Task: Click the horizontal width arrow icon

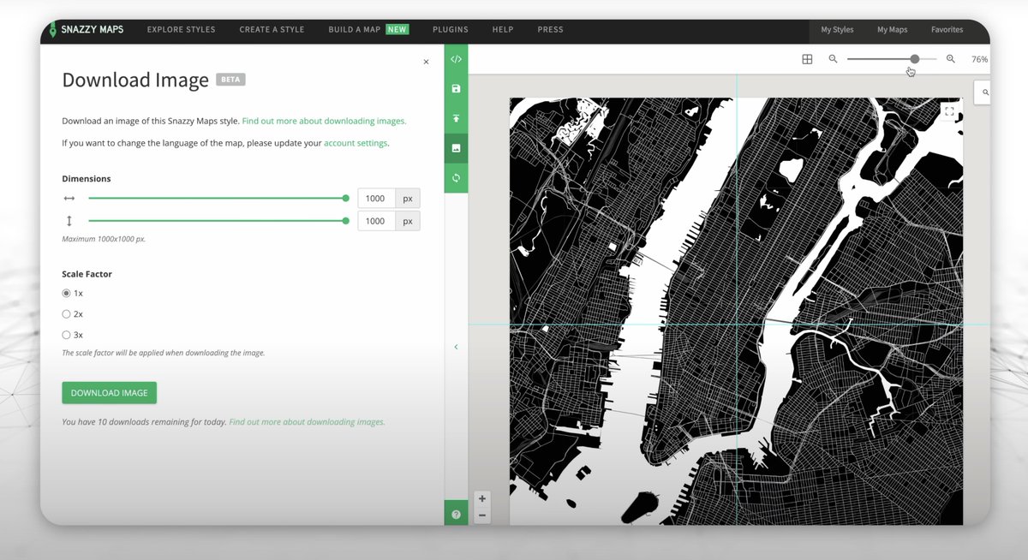Action: (69, 199)
